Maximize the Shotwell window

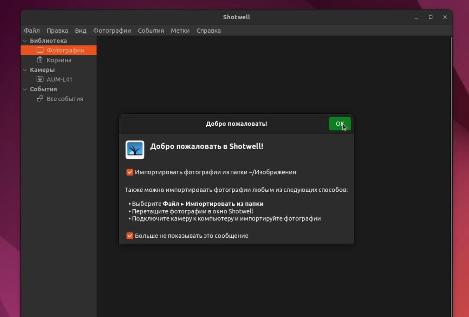[431, 17]
